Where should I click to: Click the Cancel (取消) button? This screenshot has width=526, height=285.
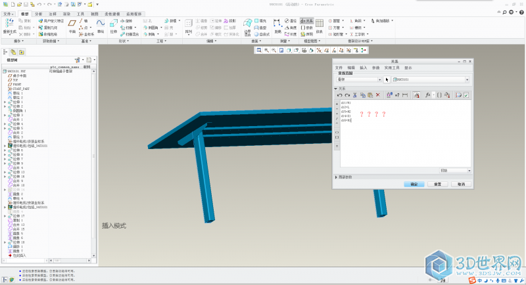(x=462, y=185)
